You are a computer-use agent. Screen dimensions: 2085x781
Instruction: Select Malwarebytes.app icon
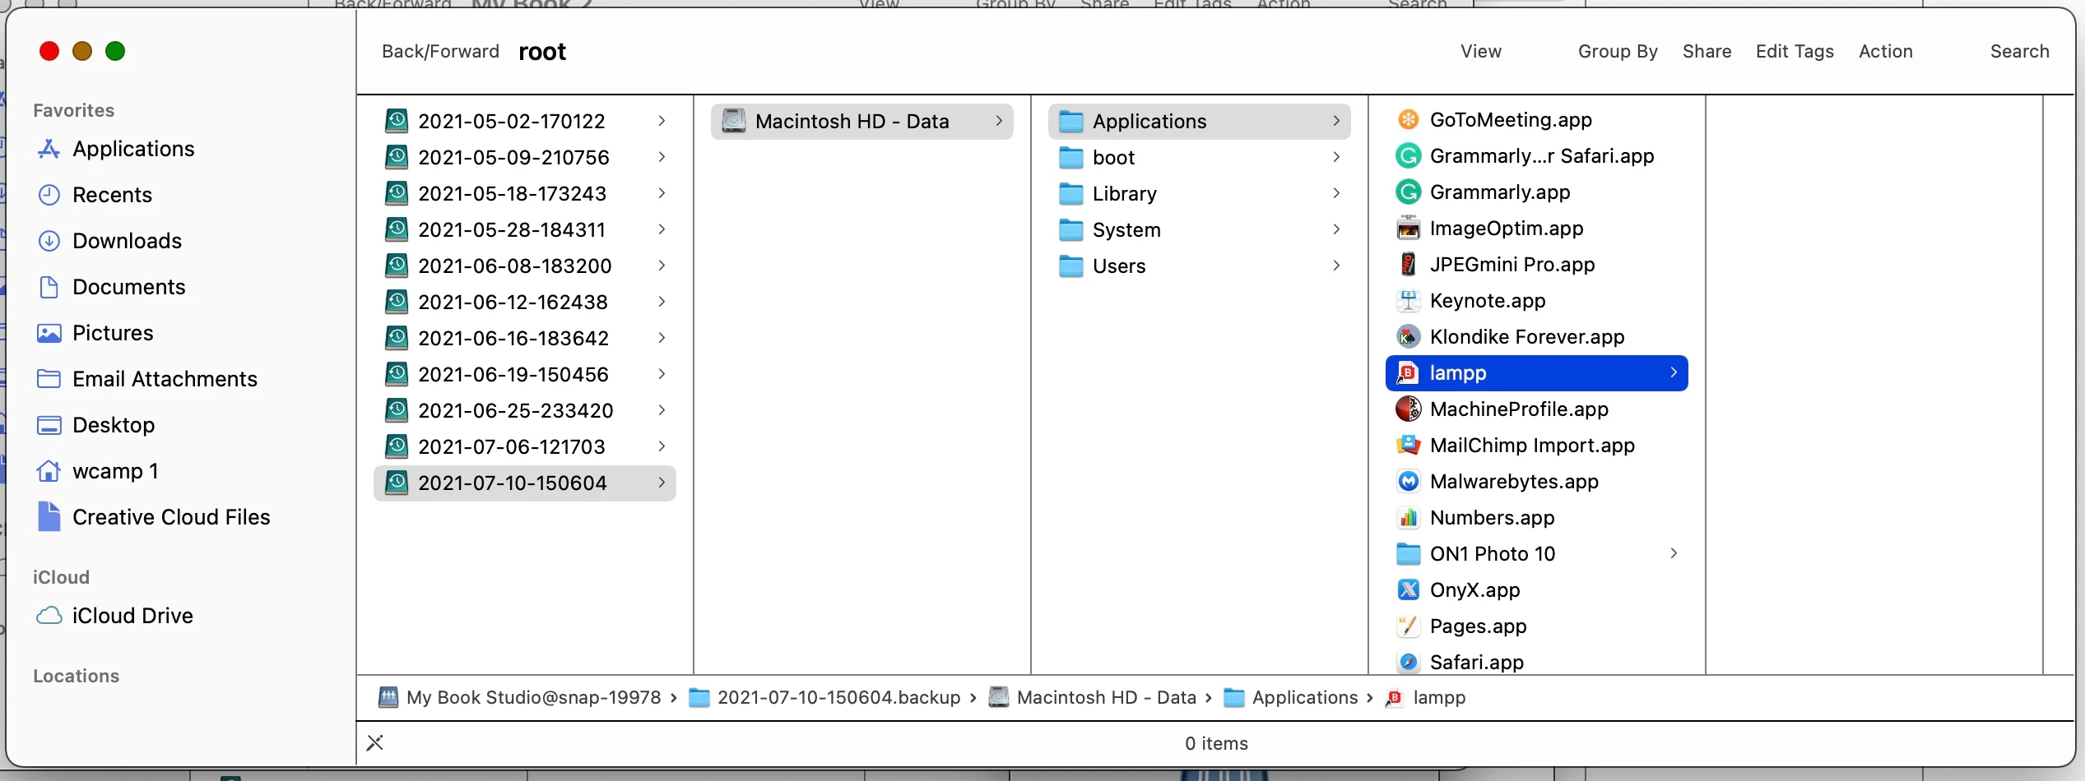(x=1408, y=482)
